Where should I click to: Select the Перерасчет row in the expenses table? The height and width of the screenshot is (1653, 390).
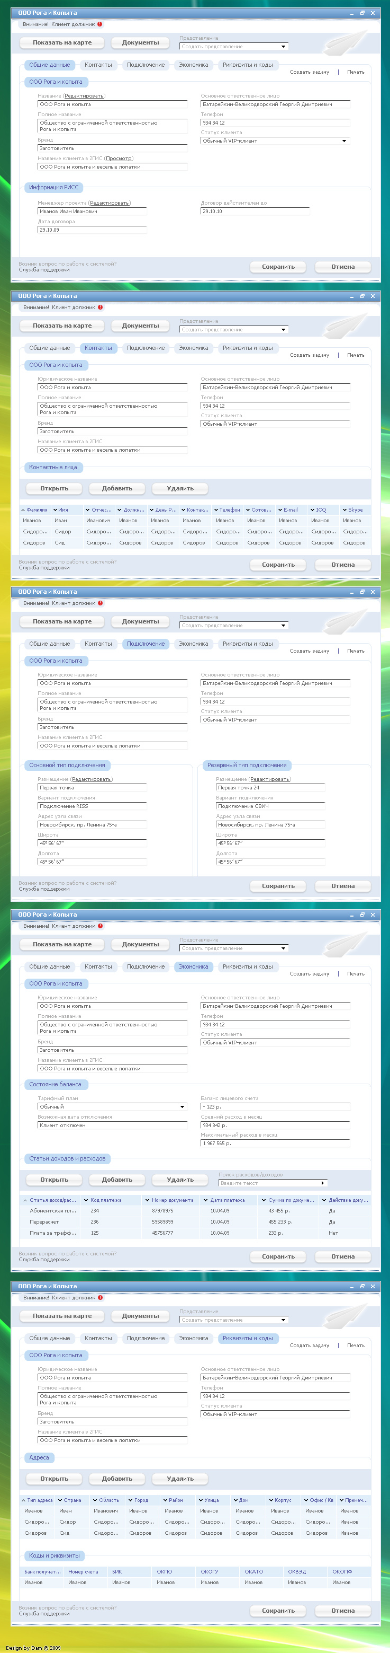pyautogui.click(x=44, y=1222)
